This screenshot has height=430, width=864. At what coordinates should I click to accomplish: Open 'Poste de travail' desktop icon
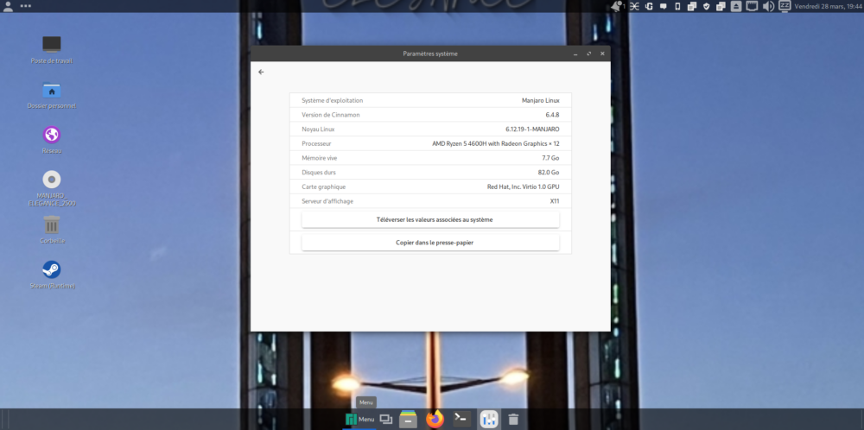[x=52, y=49]
